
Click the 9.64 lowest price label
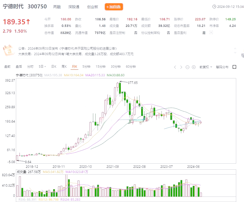(28, 162)
